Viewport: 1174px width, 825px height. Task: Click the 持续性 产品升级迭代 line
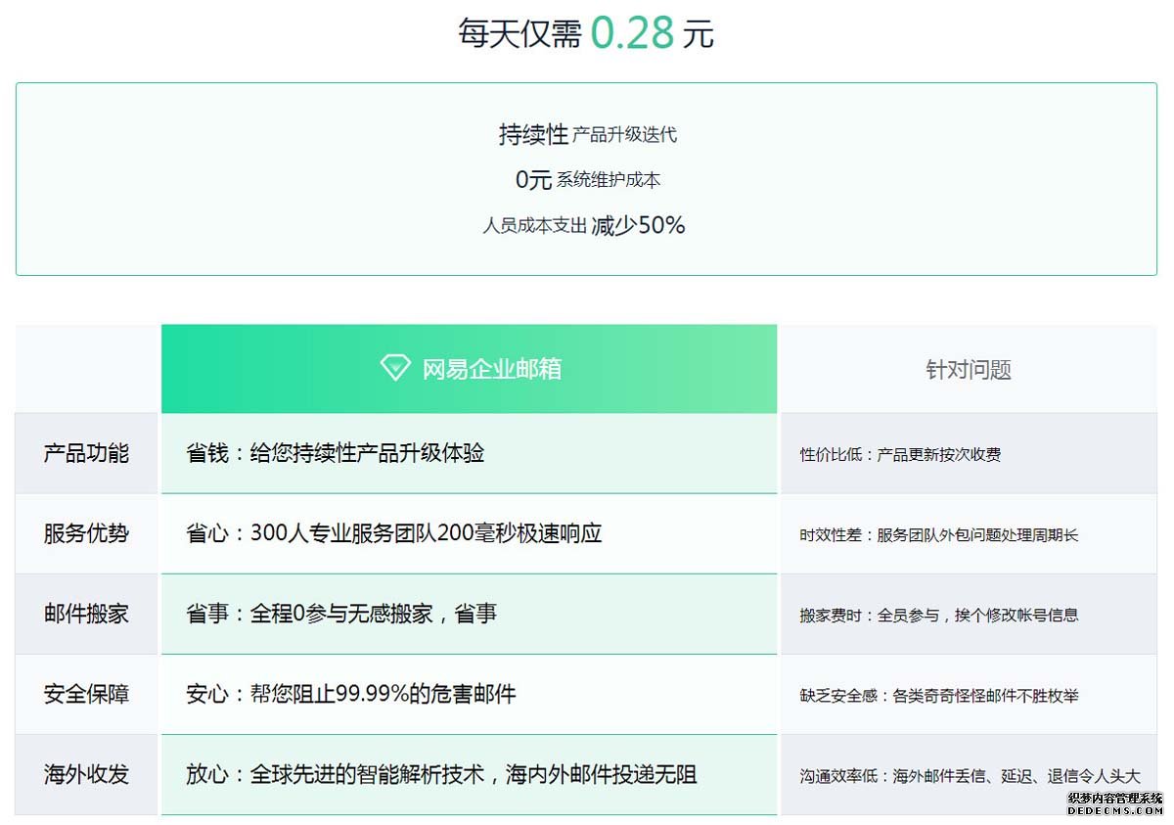587,134
